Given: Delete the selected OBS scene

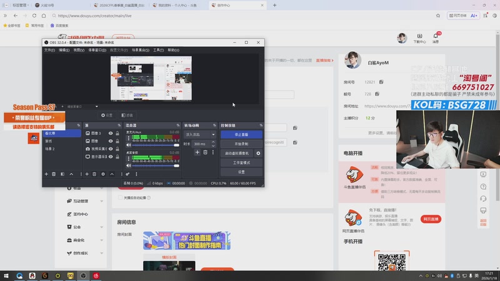Looking at the screenshot, I should click(x=54, y=174).
